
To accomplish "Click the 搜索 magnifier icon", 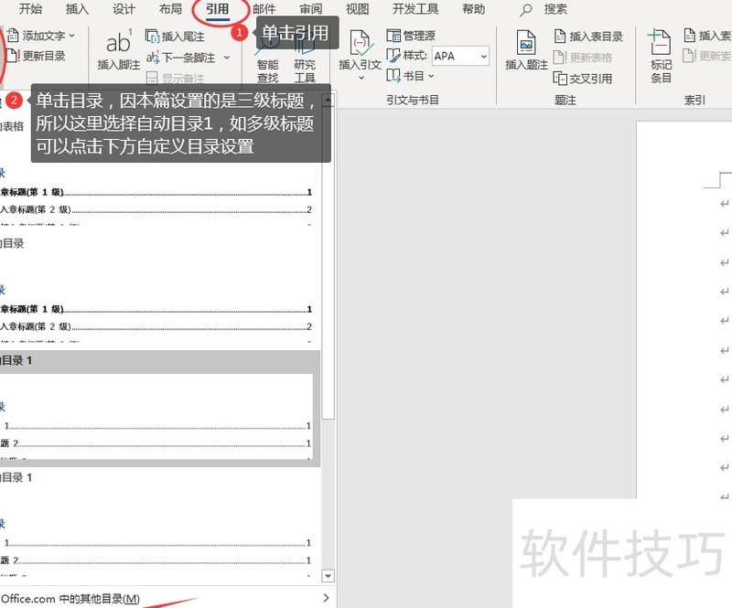I will pyautogui.click(x=525, y=10).
